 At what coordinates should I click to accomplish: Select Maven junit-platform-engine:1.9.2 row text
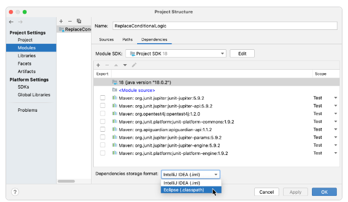coord(173,153)
